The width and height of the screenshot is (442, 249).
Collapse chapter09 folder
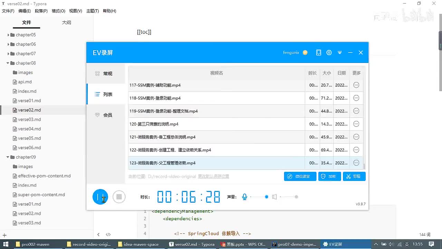pos(8,157)
